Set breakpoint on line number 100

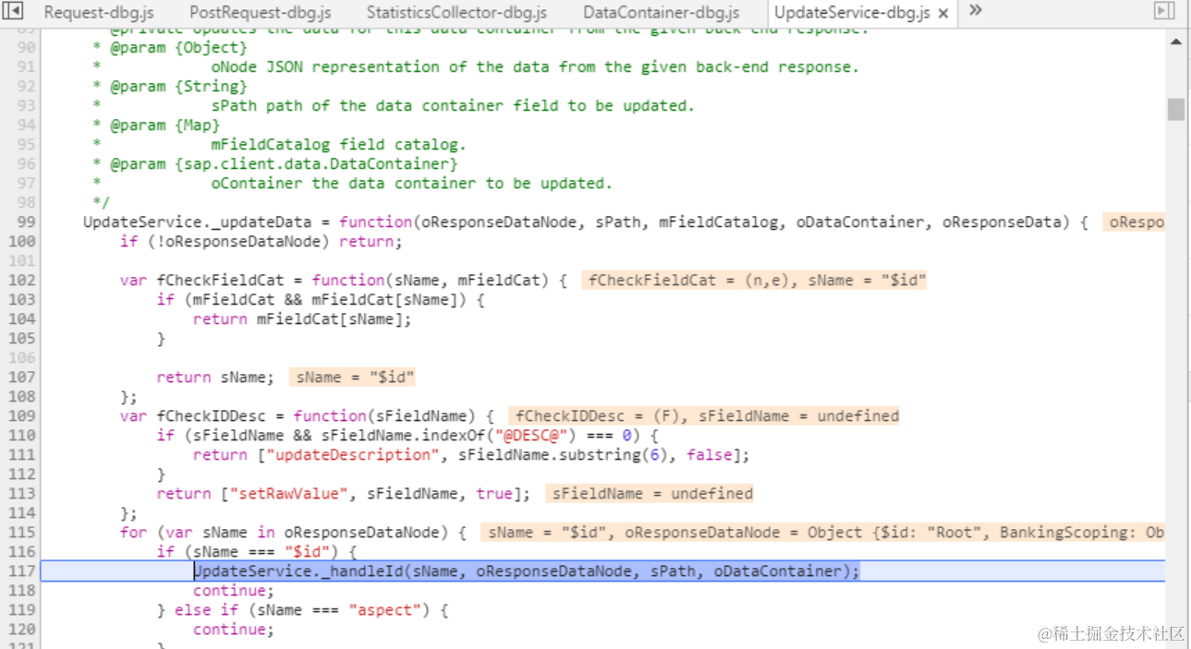(23, 241)
